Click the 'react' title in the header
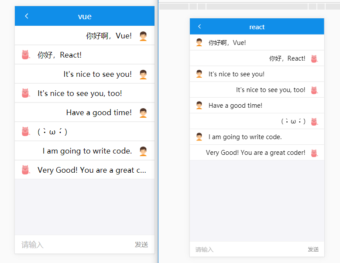 257,27
